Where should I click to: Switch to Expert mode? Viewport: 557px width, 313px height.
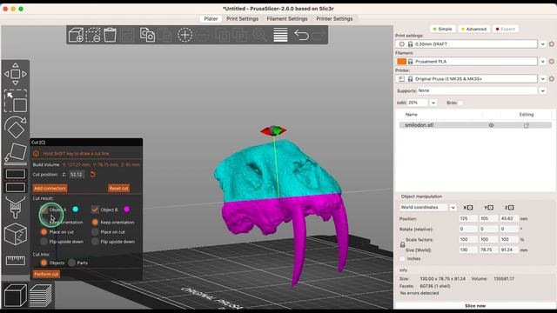click(x=506, y=29)
